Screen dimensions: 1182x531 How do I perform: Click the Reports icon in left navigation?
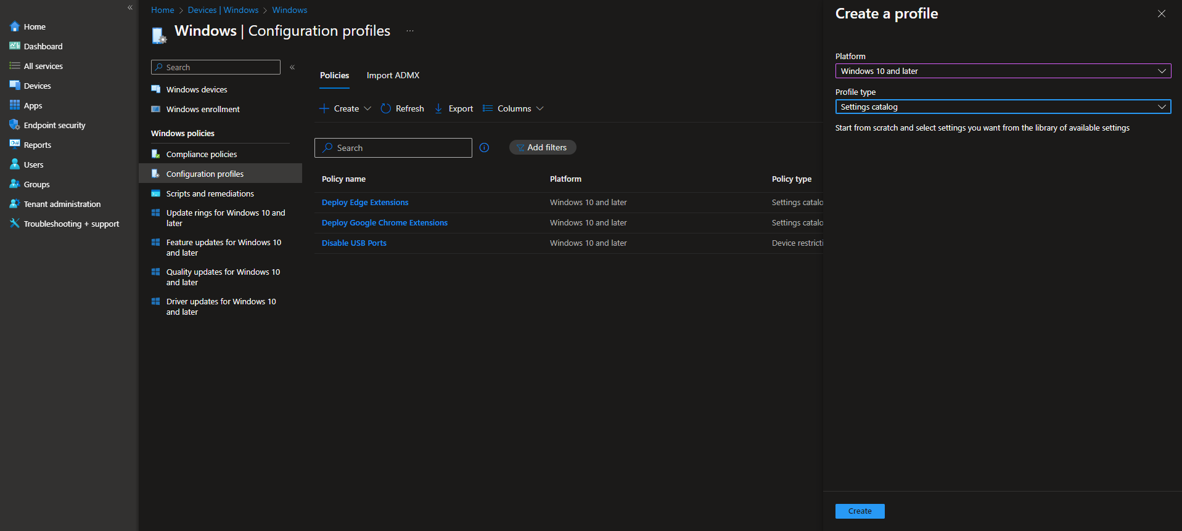click(15, 145)
